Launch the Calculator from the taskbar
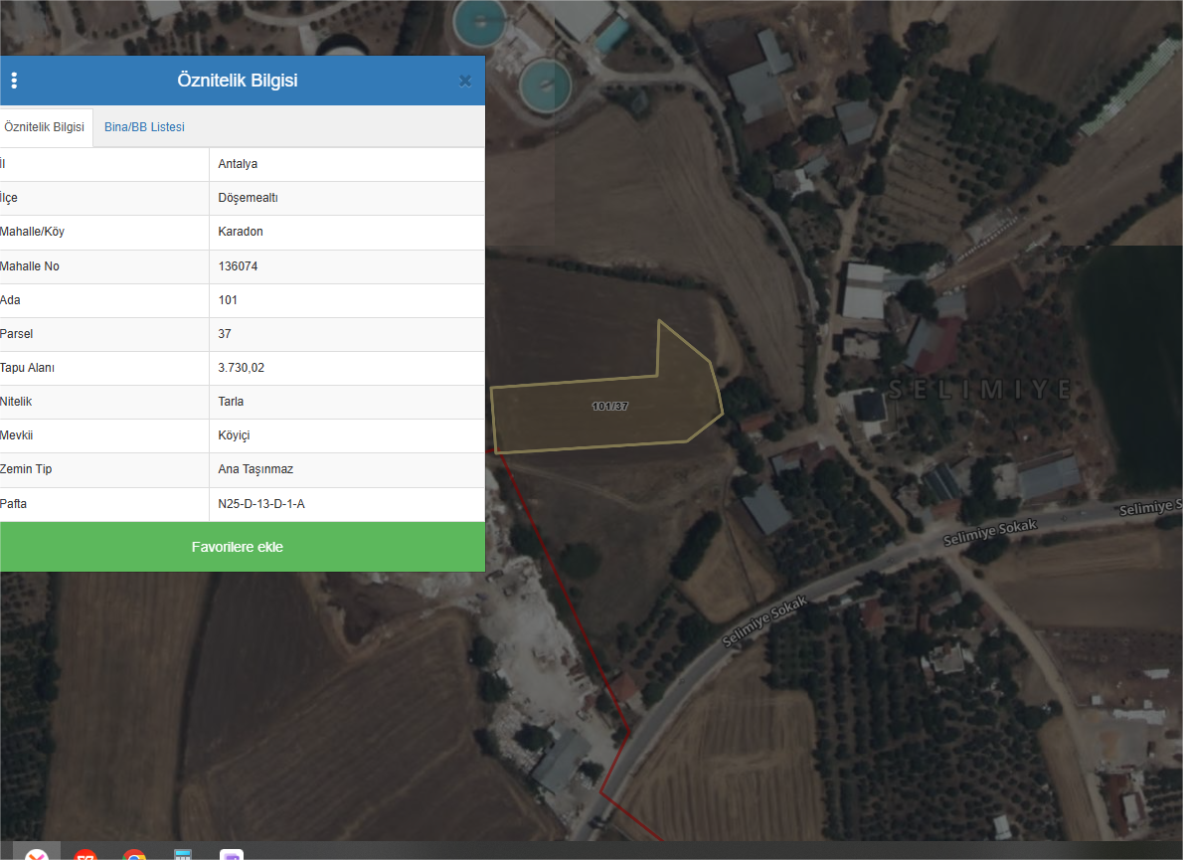The width and height of the screenshot is (1183, 860). pyautogui.click(x=183, y=855)
